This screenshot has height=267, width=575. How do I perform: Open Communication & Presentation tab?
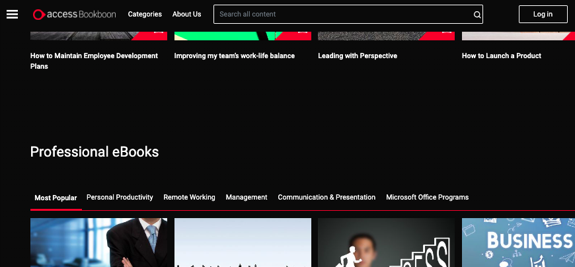pos(326,198)
